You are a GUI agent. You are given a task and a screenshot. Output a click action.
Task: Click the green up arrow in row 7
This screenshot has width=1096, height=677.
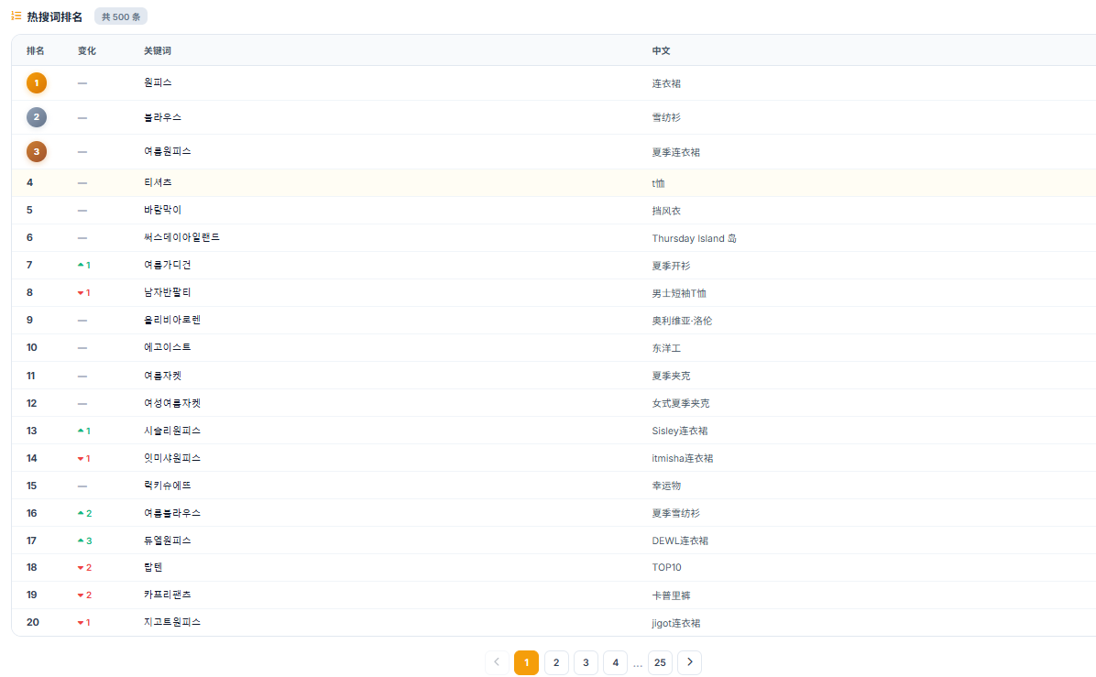click(x=81, y=265)
